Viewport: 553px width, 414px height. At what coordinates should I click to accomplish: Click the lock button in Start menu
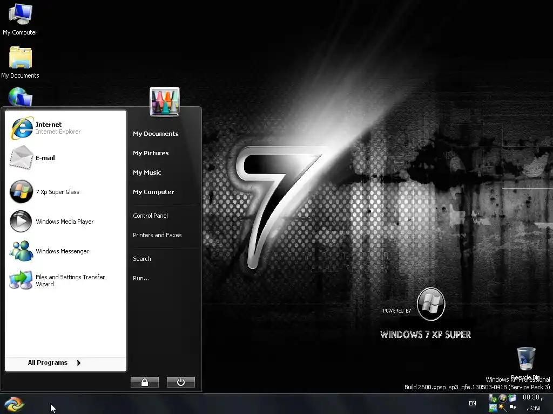coord(145,382)
